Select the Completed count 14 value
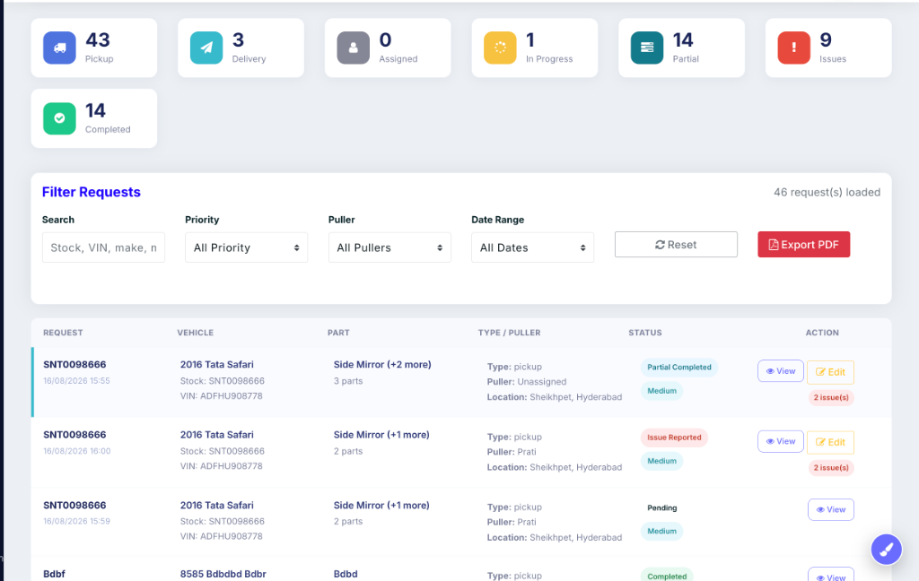This screenshot has width=919, height=581. [95, 110]
